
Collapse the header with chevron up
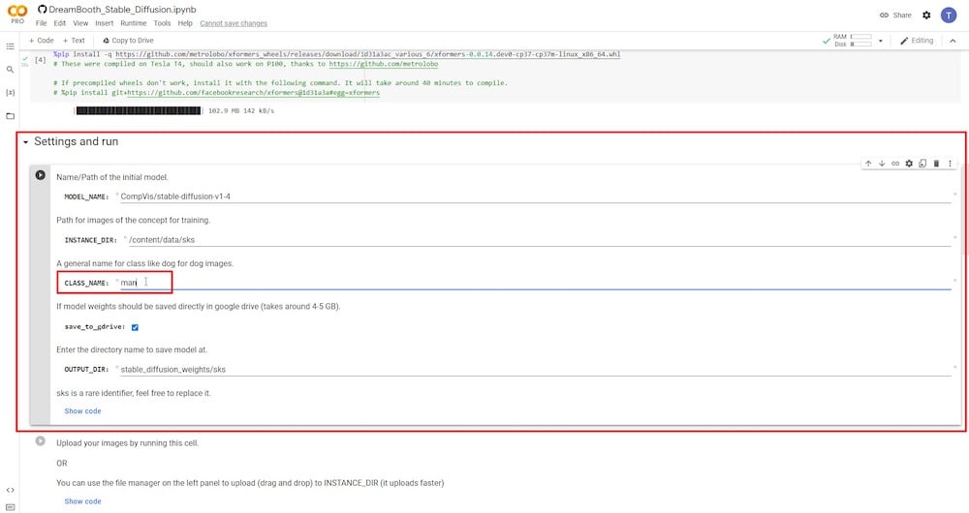(953, 41)
